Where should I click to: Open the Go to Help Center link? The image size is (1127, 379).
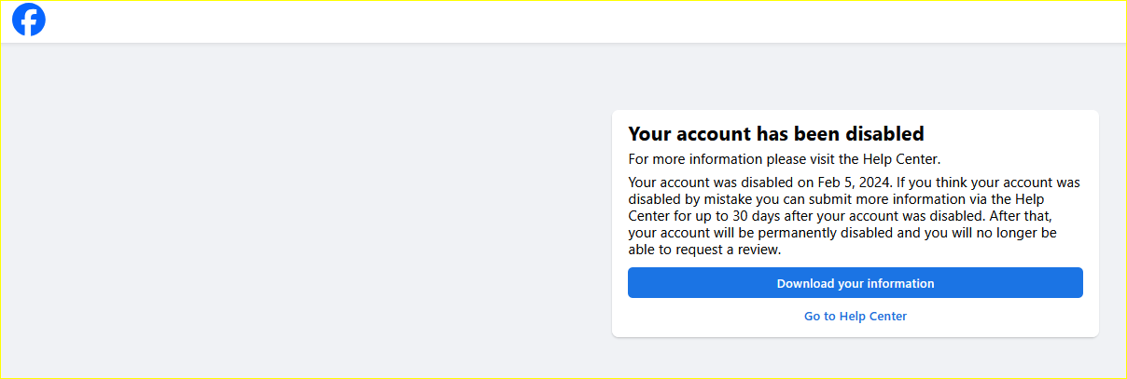tap(855, 317)
